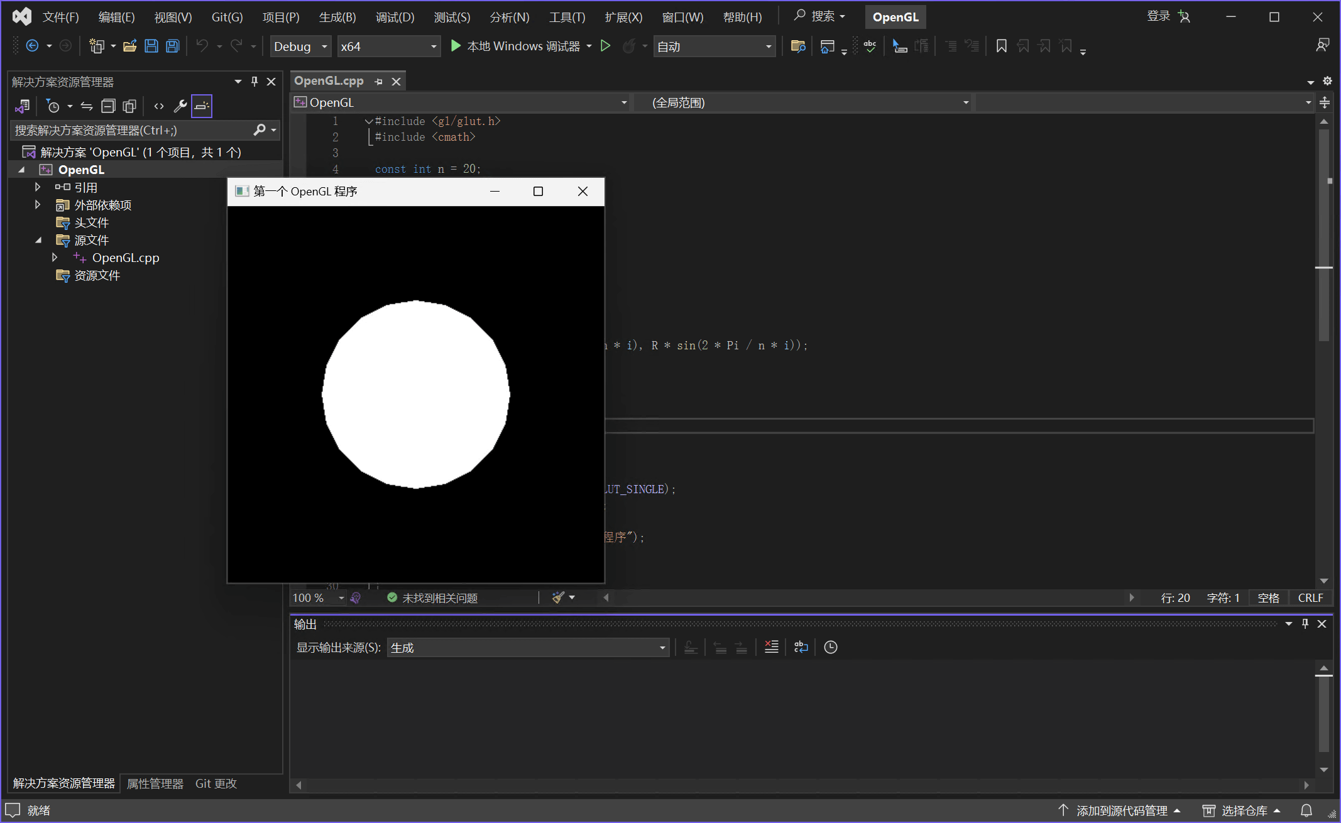The width and height of the screenshot is (1341, 823).
Task: Click the Switch Views icon in Solution Explorer
Action: coord(22,106)
